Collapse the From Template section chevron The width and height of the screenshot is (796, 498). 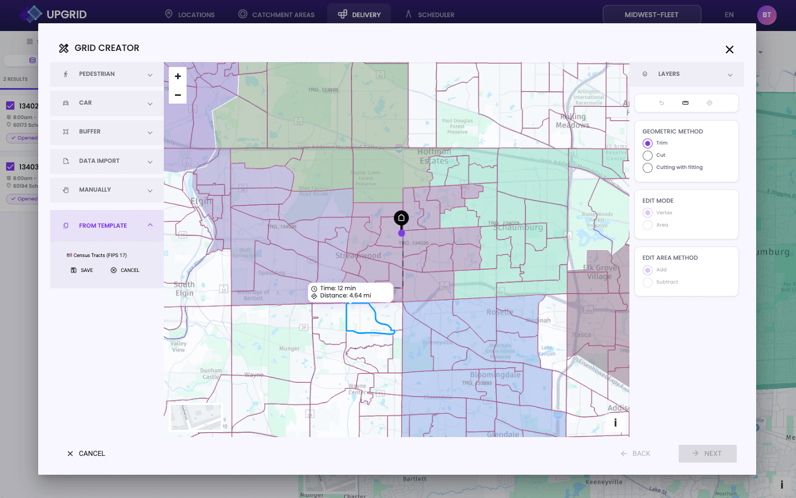pos(150,225)
